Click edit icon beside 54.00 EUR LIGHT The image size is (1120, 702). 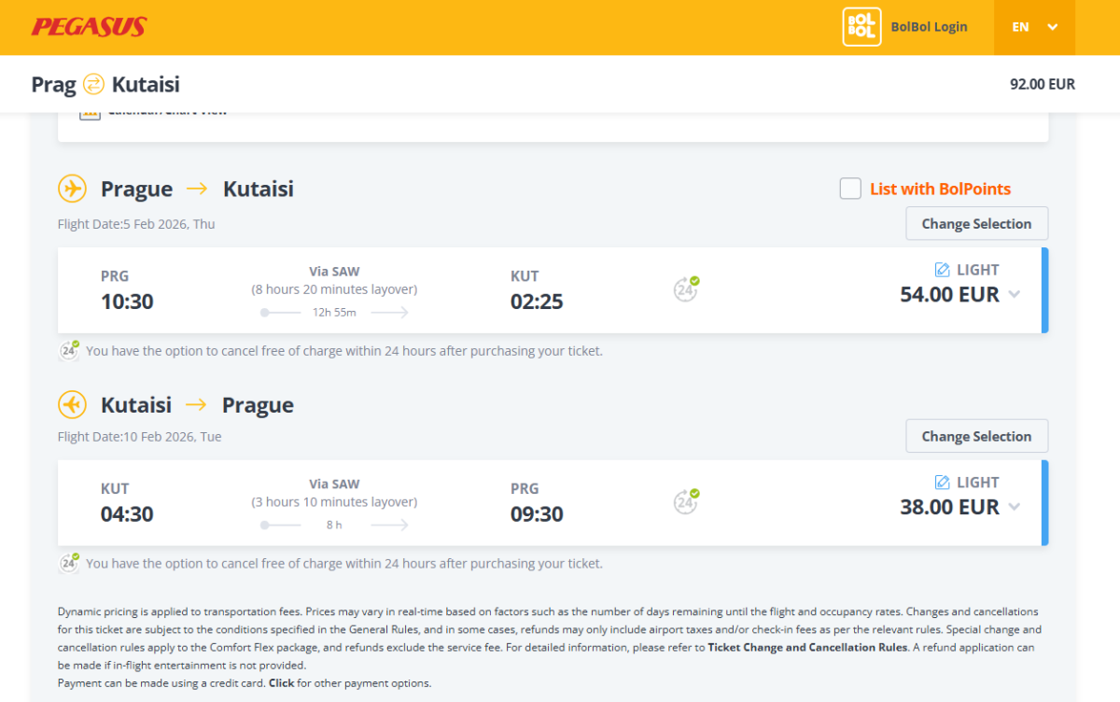(x=942, y=270)
